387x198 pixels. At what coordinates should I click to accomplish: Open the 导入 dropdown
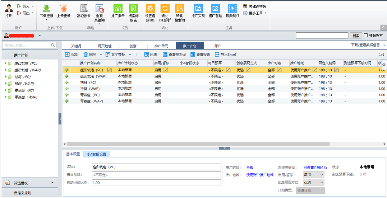pos(32,6)
